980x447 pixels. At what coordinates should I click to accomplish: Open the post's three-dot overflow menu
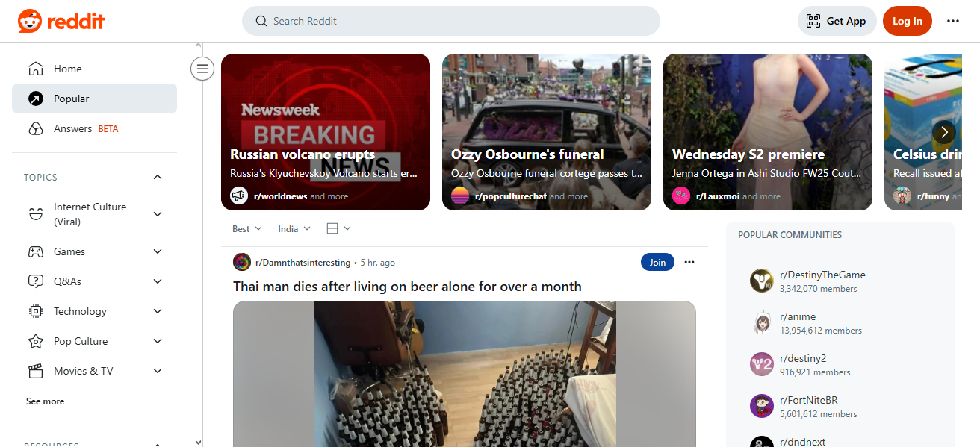click(689, 262)
